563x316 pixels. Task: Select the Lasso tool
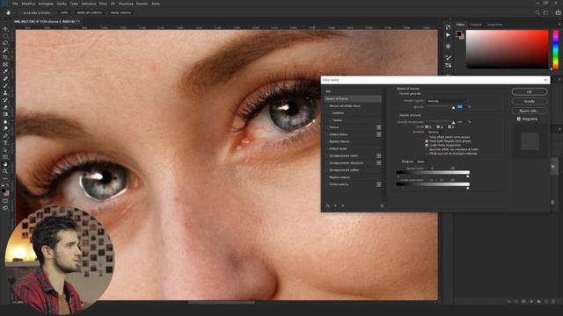tap(5, 43)
